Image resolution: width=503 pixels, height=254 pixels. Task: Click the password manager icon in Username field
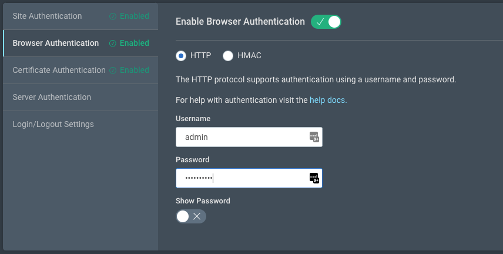[314, 137]
